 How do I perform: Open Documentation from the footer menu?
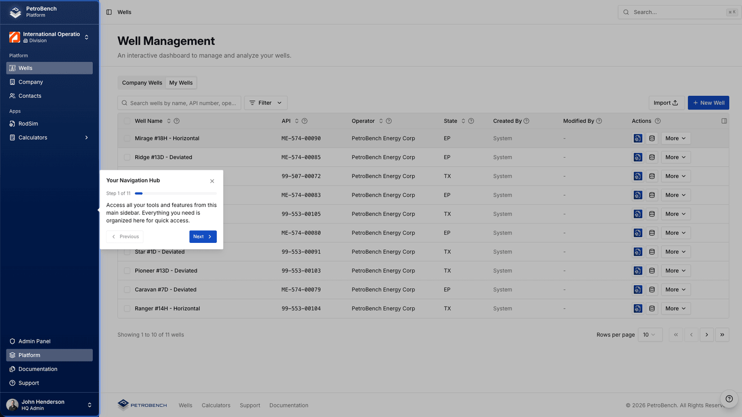(288, 405)
